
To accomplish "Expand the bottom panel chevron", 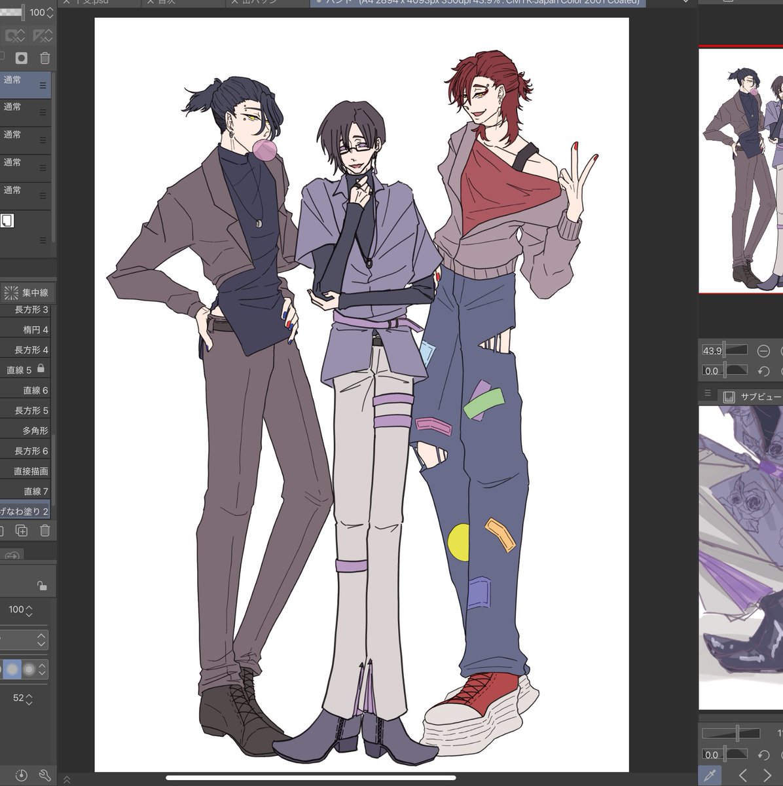I will click(x=67, y=779).
